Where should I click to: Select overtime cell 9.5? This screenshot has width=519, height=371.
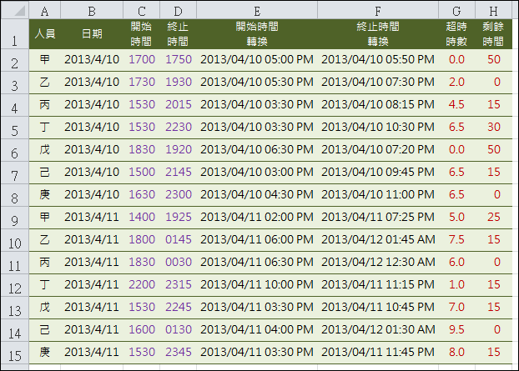pos(456,329)
